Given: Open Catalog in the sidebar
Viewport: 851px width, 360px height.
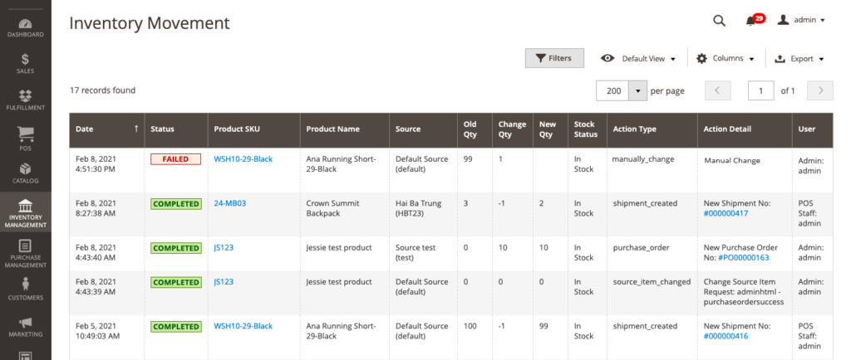Looking at the screenshot, I should pyautogui.click(x=26, y=173).
